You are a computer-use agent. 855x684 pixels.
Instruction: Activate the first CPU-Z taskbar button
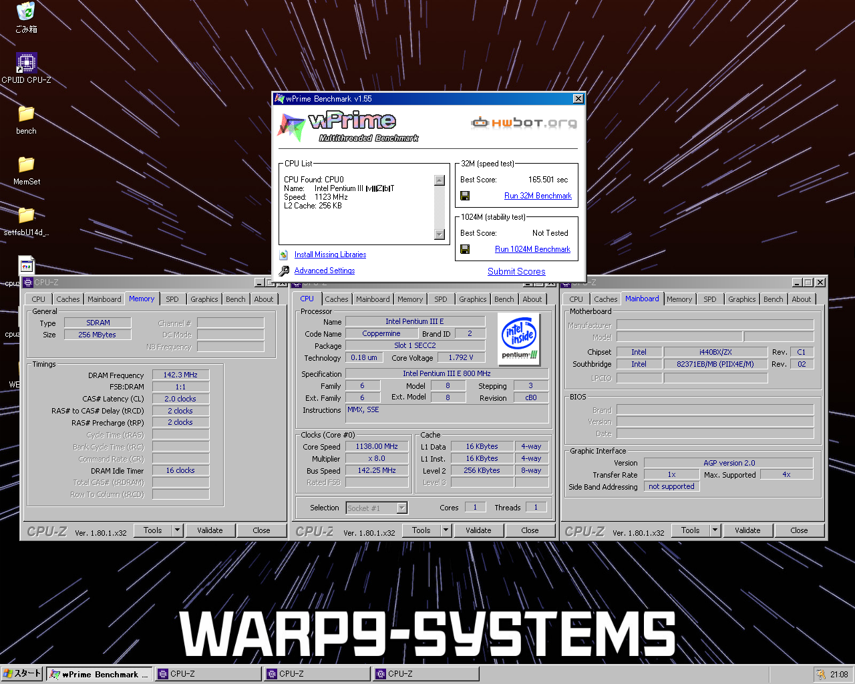coord(208,674)
